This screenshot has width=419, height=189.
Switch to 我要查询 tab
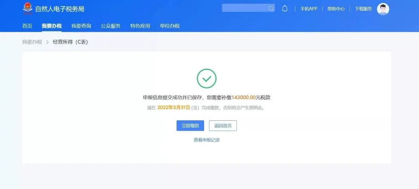click(x=81, y=26)
